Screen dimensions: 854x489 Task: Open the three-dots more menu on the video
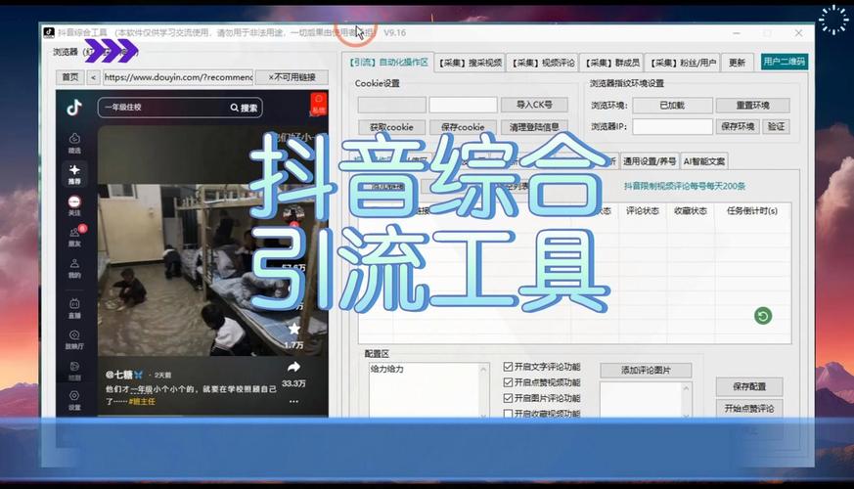click(x=293, y=401)
